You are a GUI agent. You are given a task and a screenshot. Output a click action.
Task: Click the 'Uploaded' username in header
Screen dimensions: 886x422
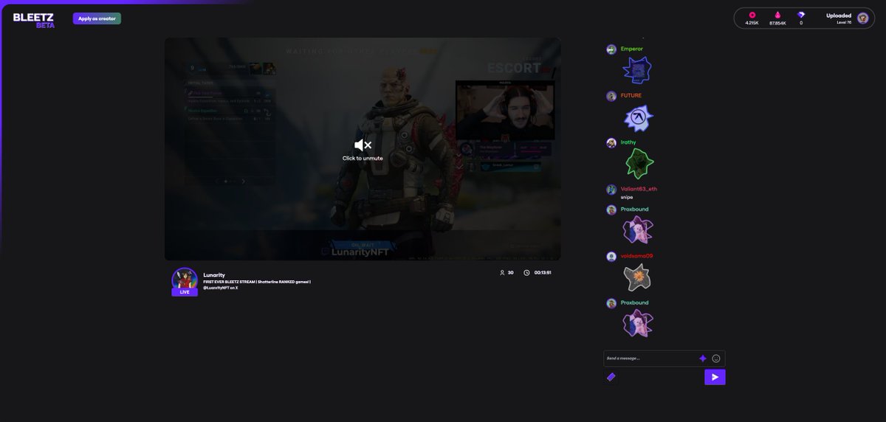[x=839, y=15]
